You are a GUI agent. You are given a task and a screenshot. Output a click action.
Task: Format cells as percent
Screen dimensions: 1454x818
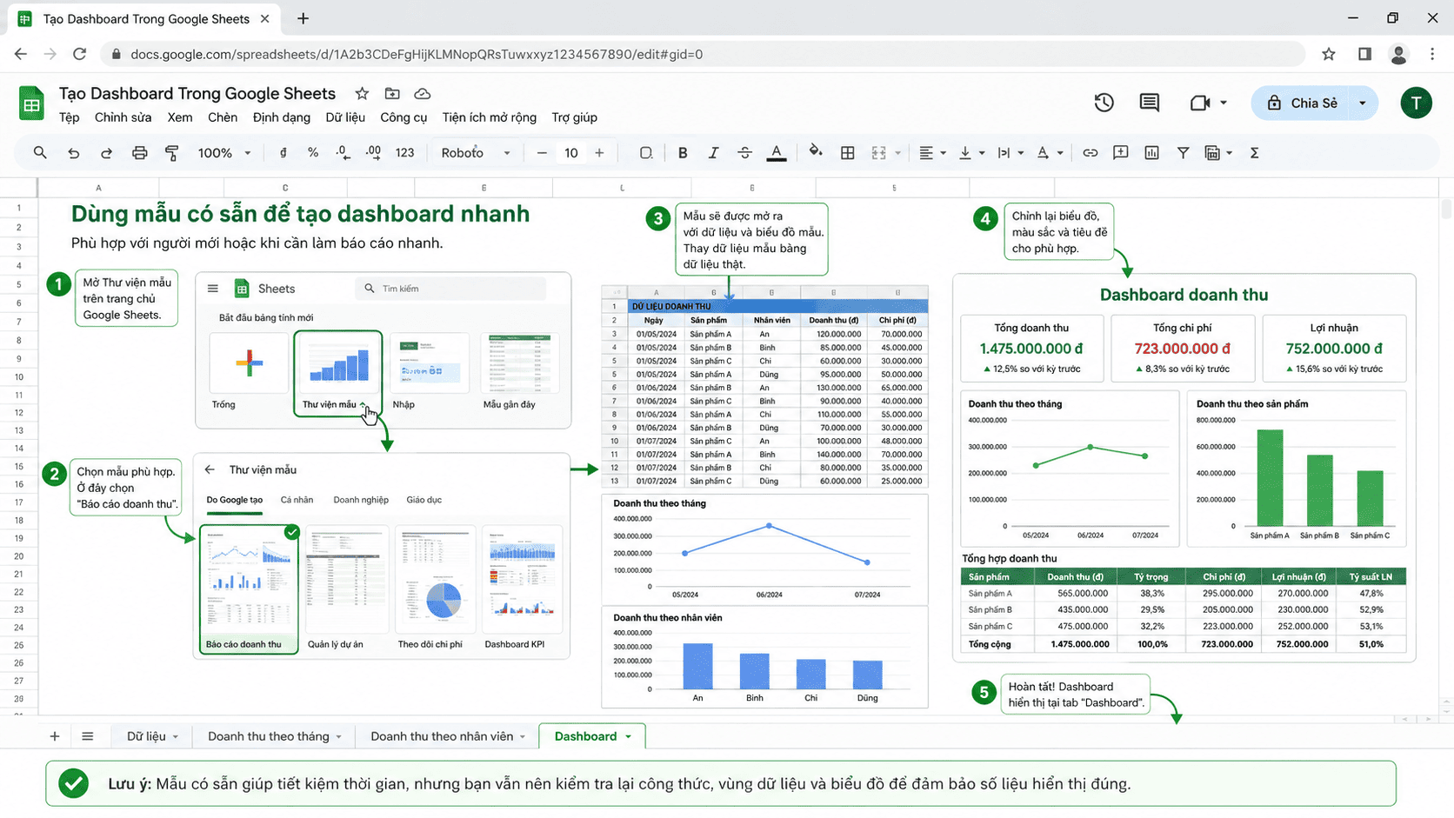(313, 153)
